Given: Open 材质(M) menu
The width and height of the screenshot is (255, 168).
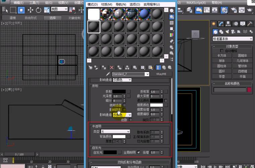Looking at the screenshot, I should coord(106,4).
